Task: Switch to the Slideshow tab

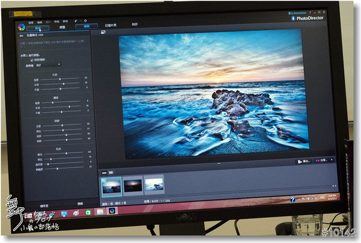Action: pos(111,25)
